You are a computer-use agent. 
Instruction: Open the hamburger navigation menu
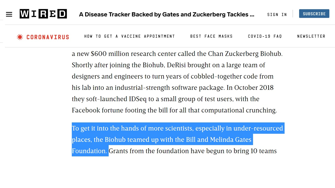click(x=9, y=14)
